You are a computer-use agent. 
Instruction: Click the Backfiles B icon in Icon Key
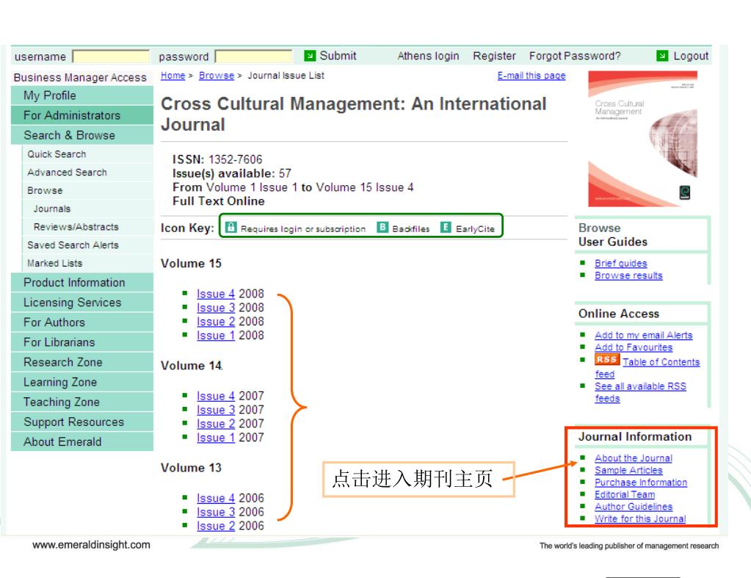pos(382,227)
